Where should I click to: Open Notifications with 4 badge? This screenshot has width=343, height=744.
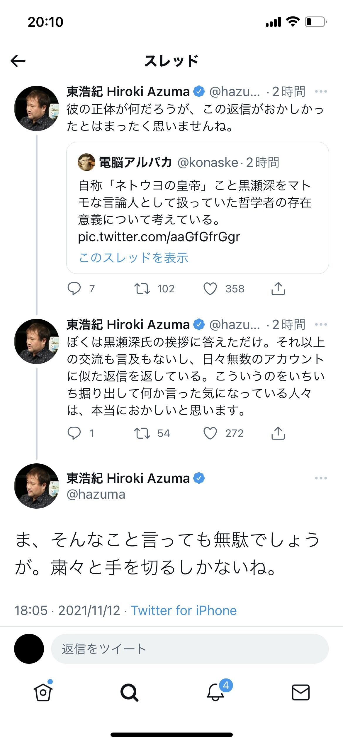tap(216, 692)
